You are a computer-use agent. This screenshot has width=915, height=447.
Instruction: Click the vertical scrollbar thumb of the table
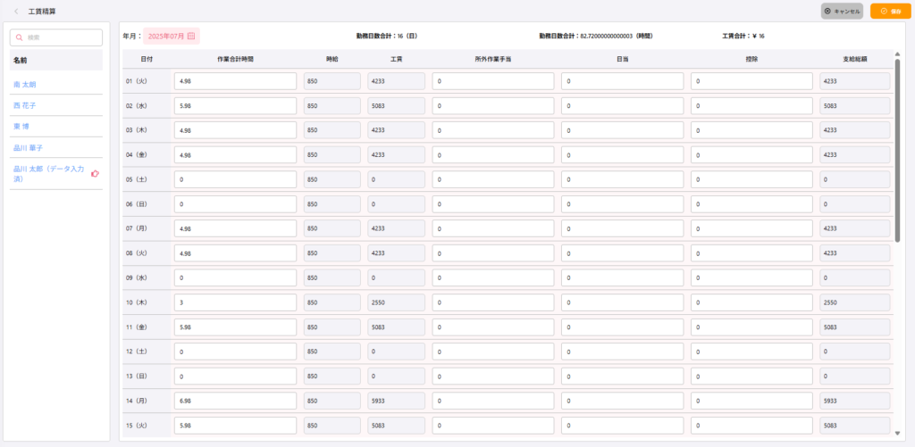coord(897,151)
